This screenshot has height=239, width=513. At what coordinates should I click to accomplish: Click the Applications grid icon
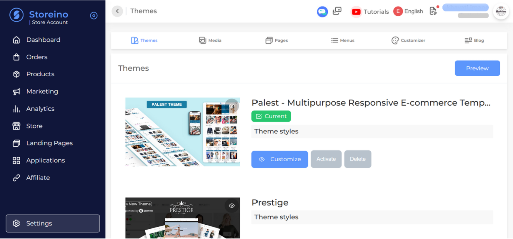(16, 160)
